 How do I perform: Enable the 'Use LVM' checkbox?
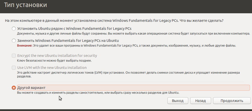click(x=14, y=68)
